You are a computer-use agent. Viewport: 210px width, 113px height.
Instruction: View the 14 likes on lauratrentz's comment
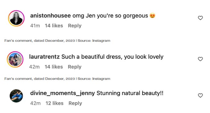54,67
